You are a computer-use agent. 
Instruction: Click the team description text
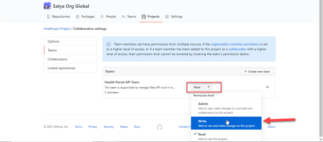point(140,87)
